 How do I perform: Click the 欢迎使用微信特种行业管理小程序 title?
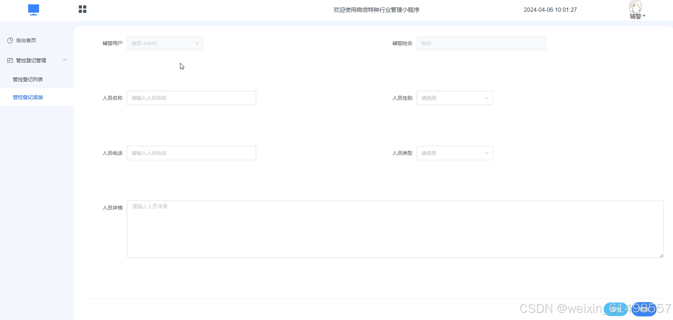[x=376, y=10]
